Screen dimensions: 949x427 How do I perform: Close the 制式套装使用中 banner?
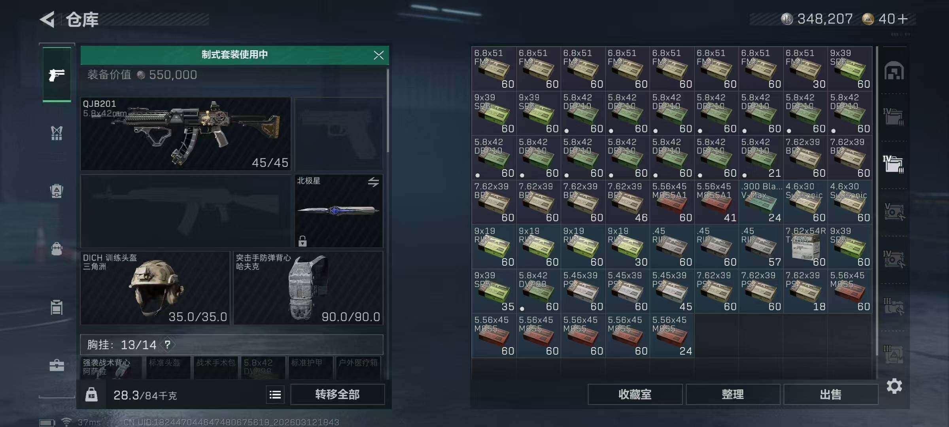[x=378, y=55]
